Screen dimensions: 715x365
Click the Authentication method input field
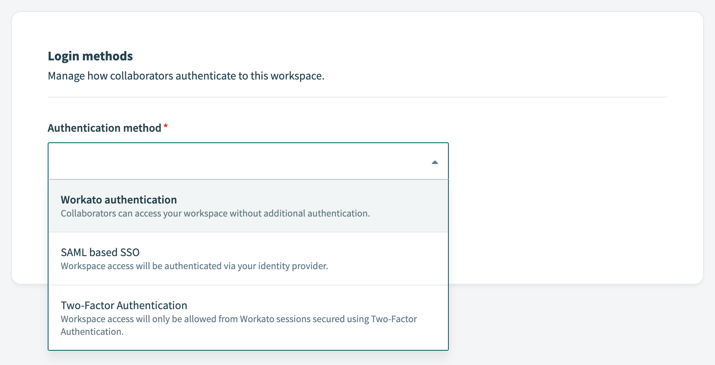[x=248, y=161]
